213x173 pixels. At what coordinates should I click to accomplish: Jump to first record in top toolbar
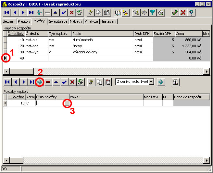coord(6,13)
